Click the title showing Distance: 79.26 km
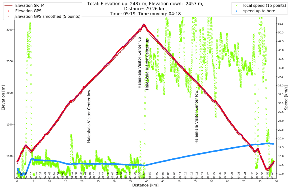Image resolution: width=290 pixels, height=189 pixels. tap(145, 8)
